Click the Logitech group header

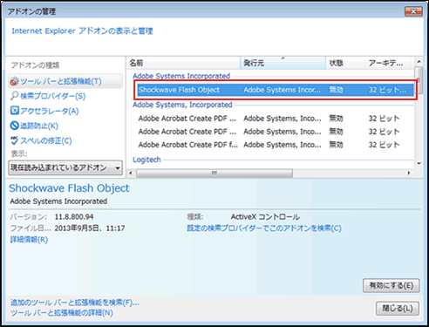[x=146, y=160]
